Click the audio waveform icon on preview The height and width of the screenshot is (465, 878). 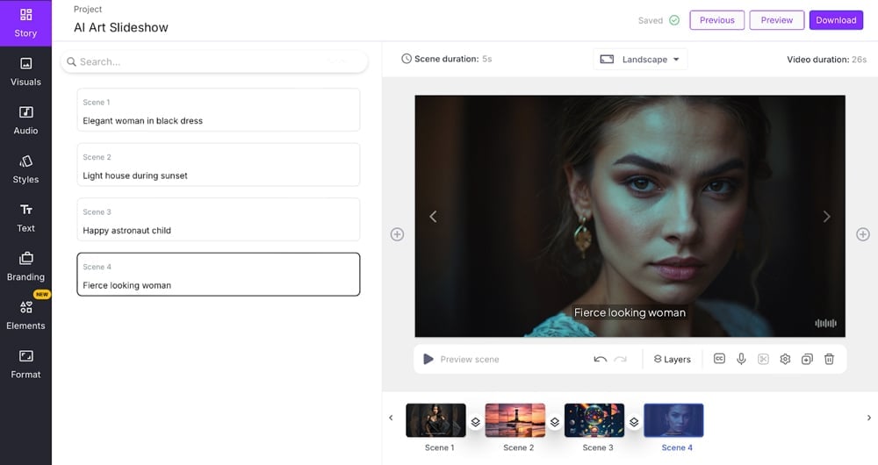(826, 323)
